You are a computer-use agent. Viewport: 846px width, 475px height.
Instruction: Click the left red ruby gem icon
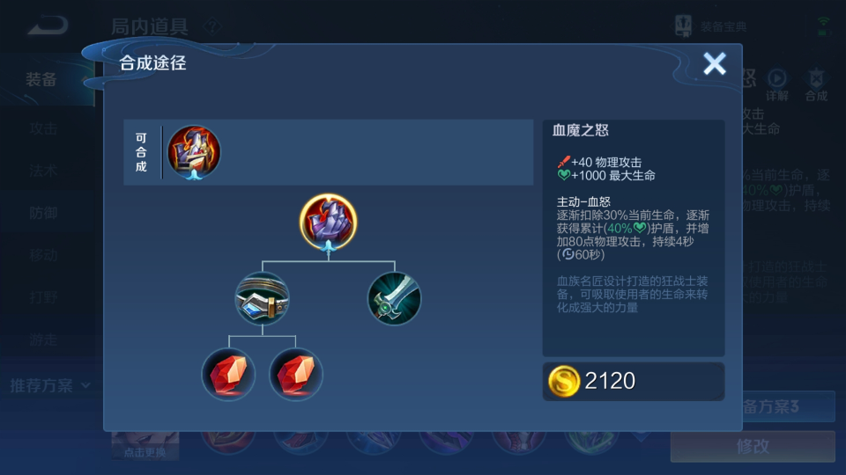click(229, 375)
